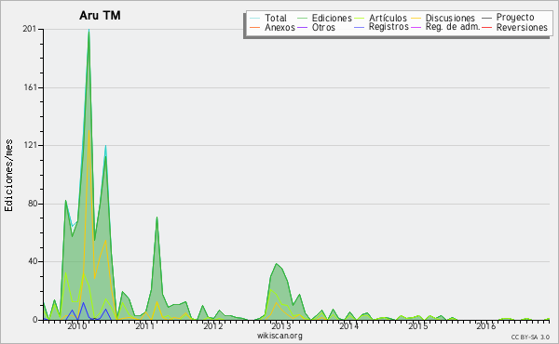The image size is (559, 344).
Task: Click the 'Aru TM' chart title
Action: (x=100, y=16)
